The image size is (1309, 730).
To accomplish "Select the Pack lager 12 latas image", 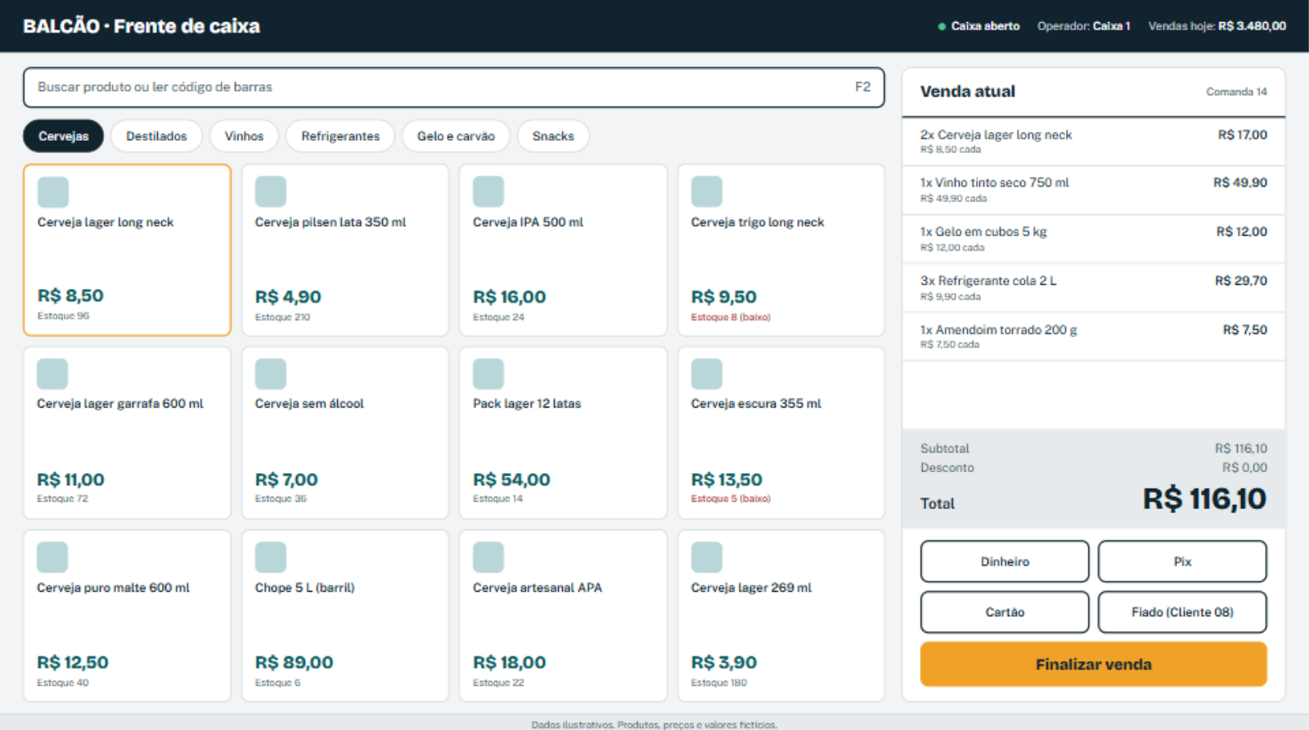I will (x=488, y=374).
